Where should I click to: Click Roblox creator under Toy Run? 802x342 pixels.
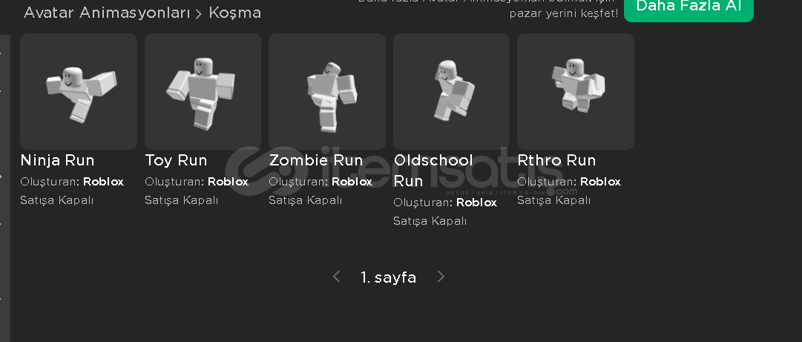point(228,182)
